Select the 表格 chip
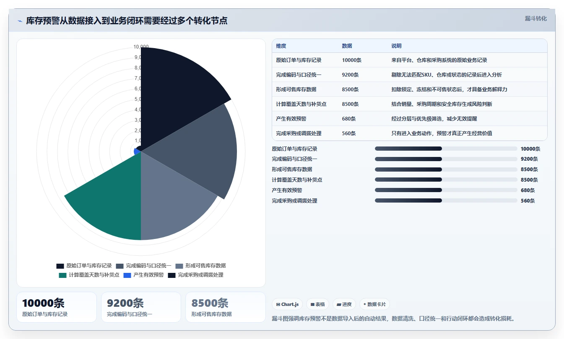Screen dimensions: 564x339 coord(317,304)
